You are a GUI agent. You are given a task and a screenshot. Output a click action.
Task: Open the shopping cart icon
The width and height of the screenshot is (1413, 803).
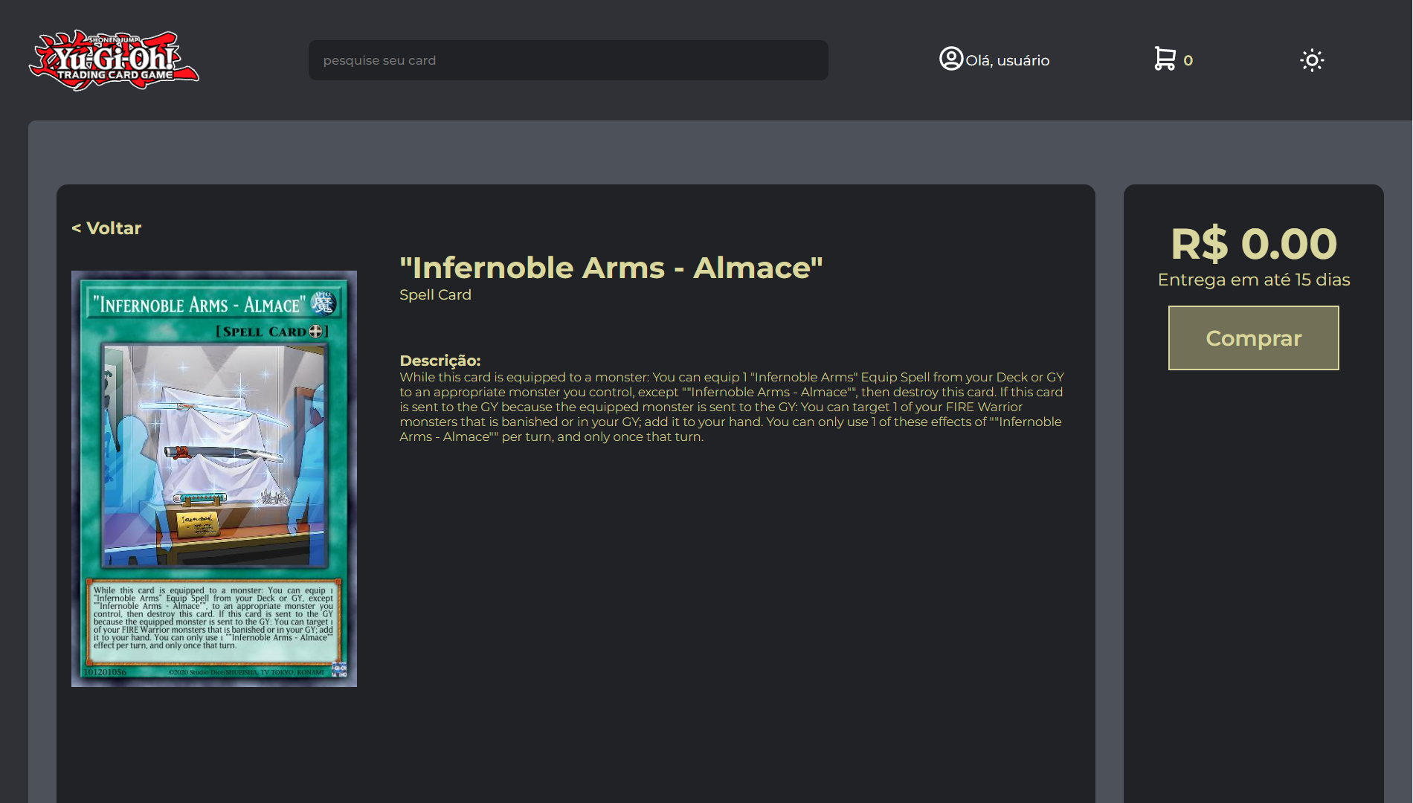[x=1165, y=59]
